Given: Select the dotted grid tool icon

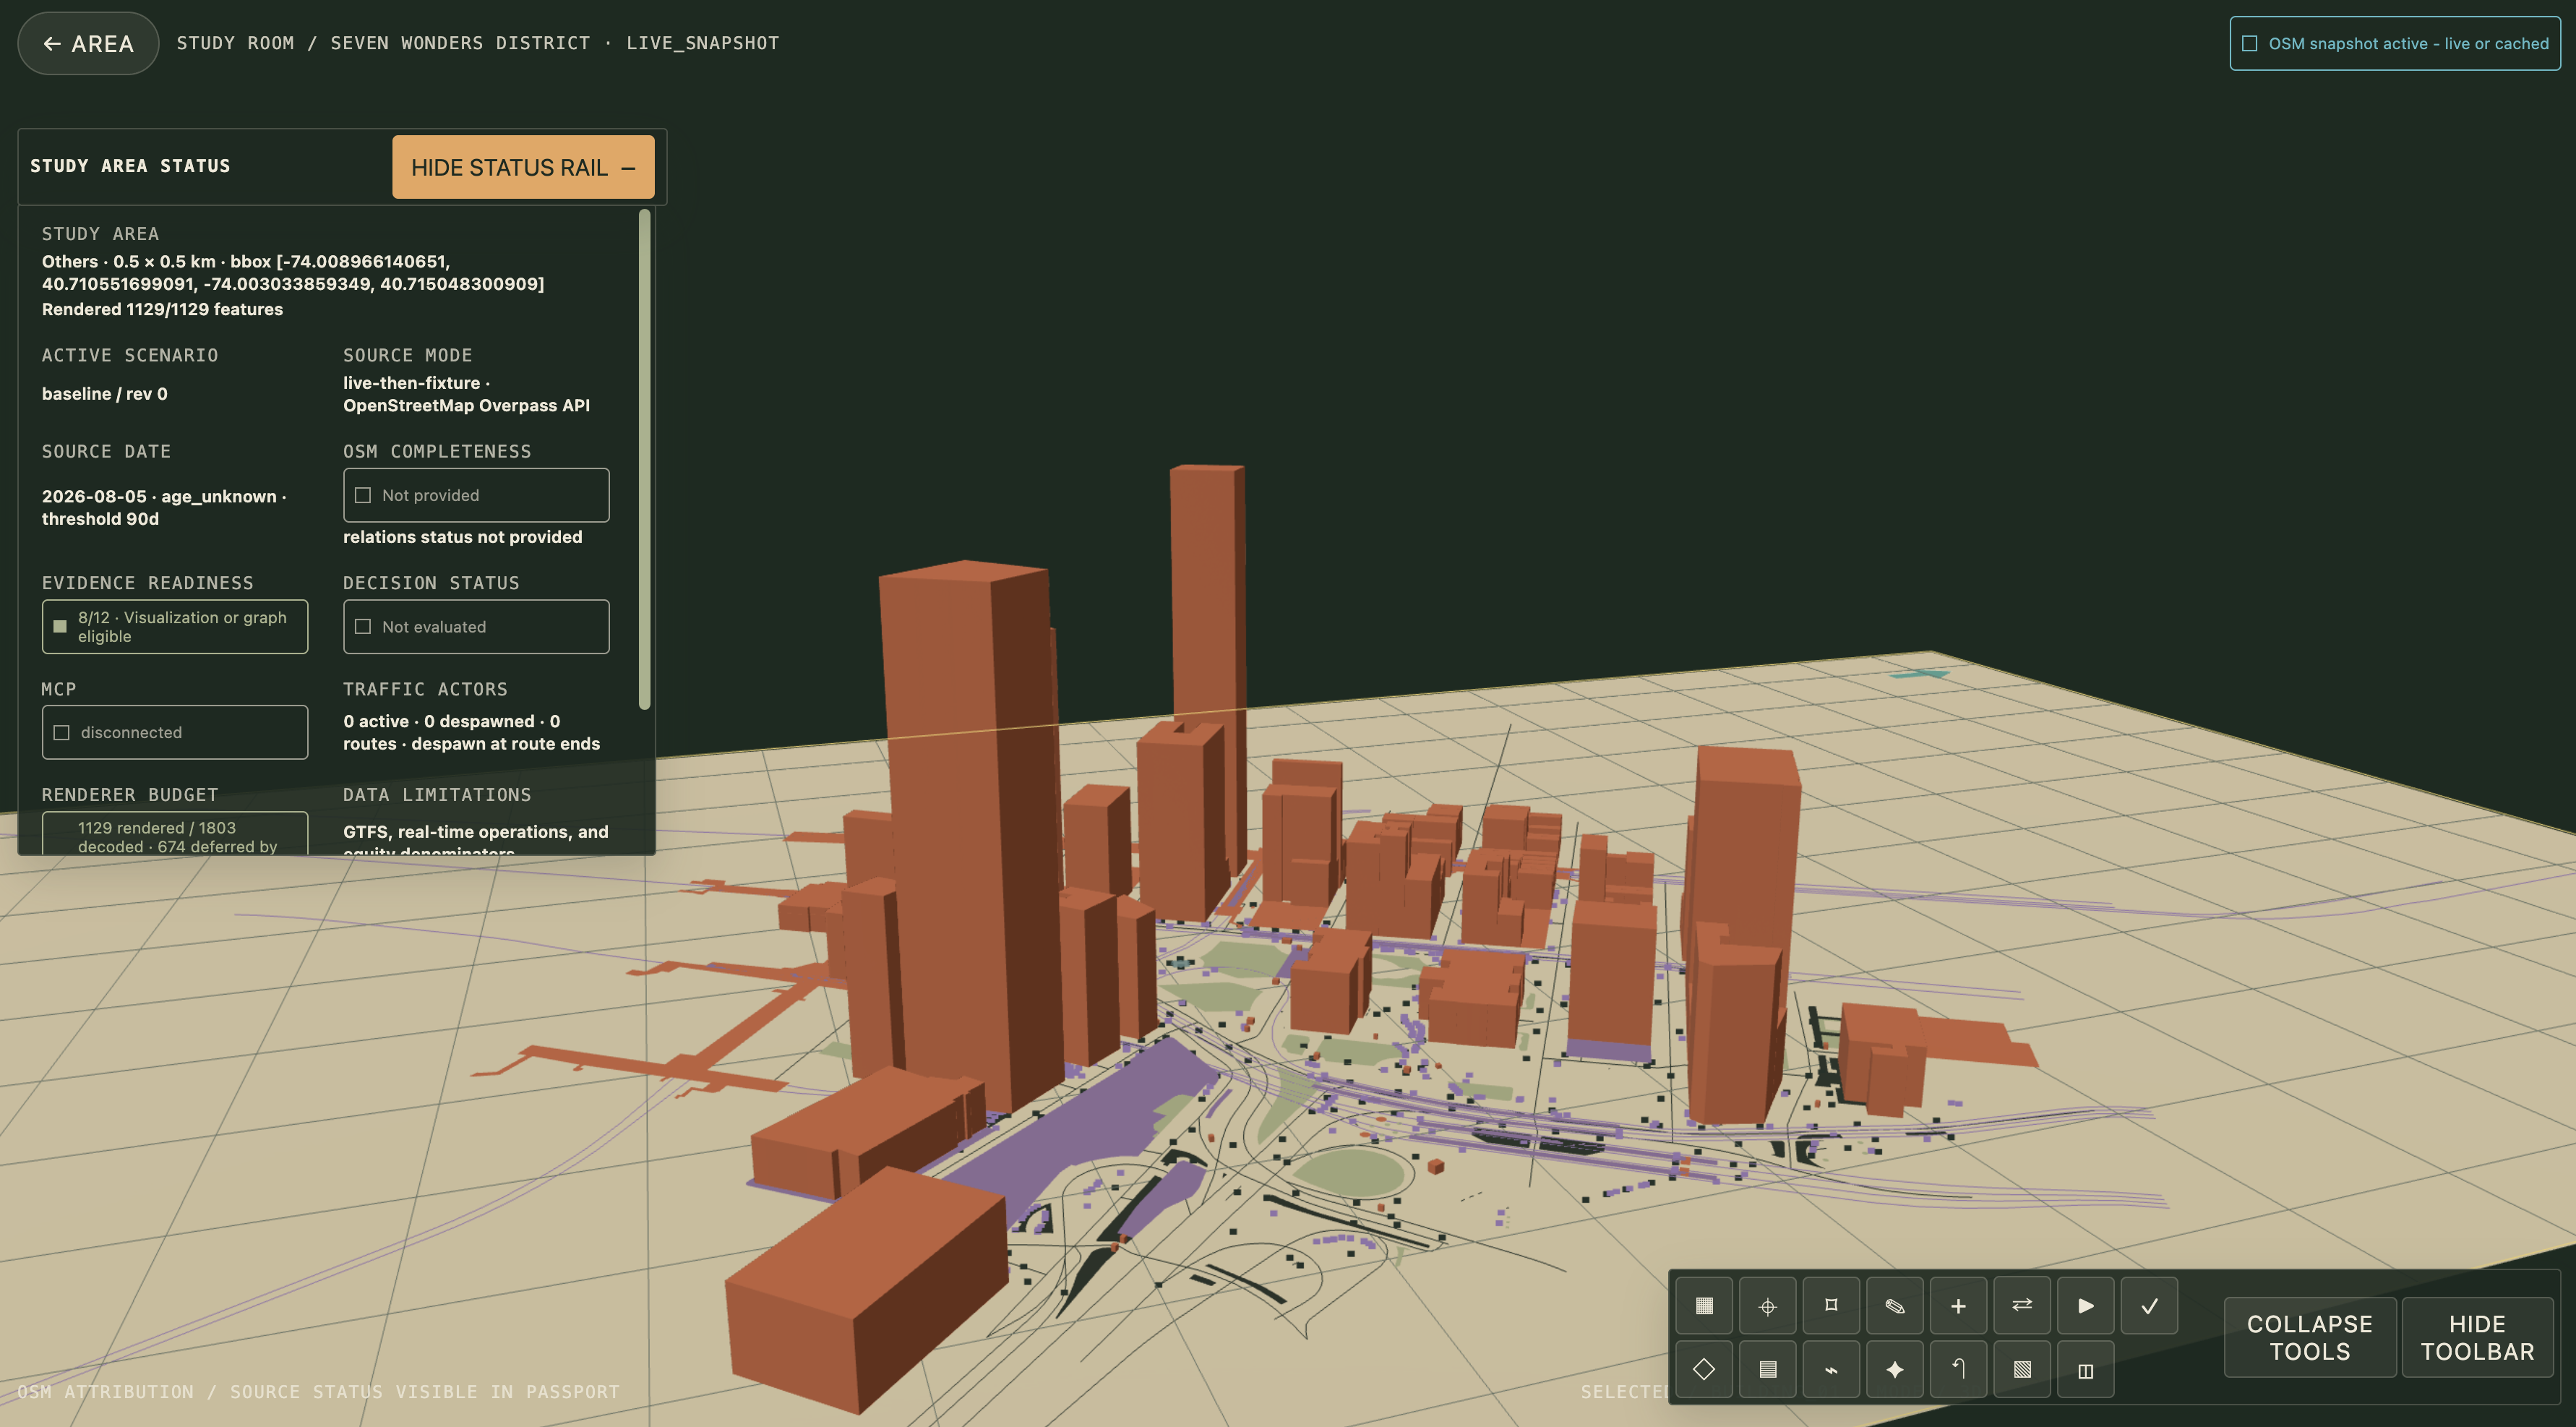Looking at the screenshot, I should pos(1704,1305).
